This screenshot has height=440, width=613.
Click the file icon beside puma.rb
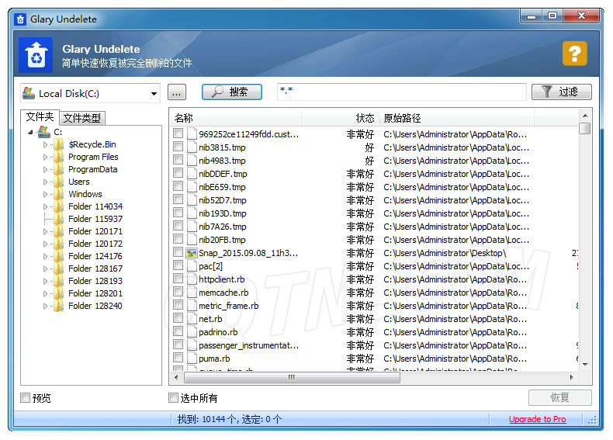click(191, 359)
